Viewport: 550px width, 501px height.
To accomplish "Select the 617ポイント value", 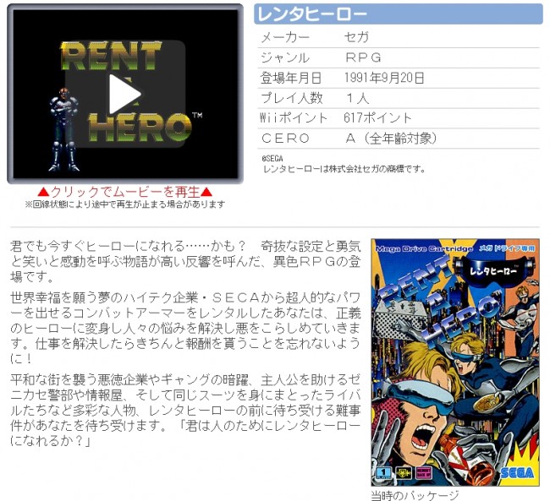I will (x=377, y=118).
